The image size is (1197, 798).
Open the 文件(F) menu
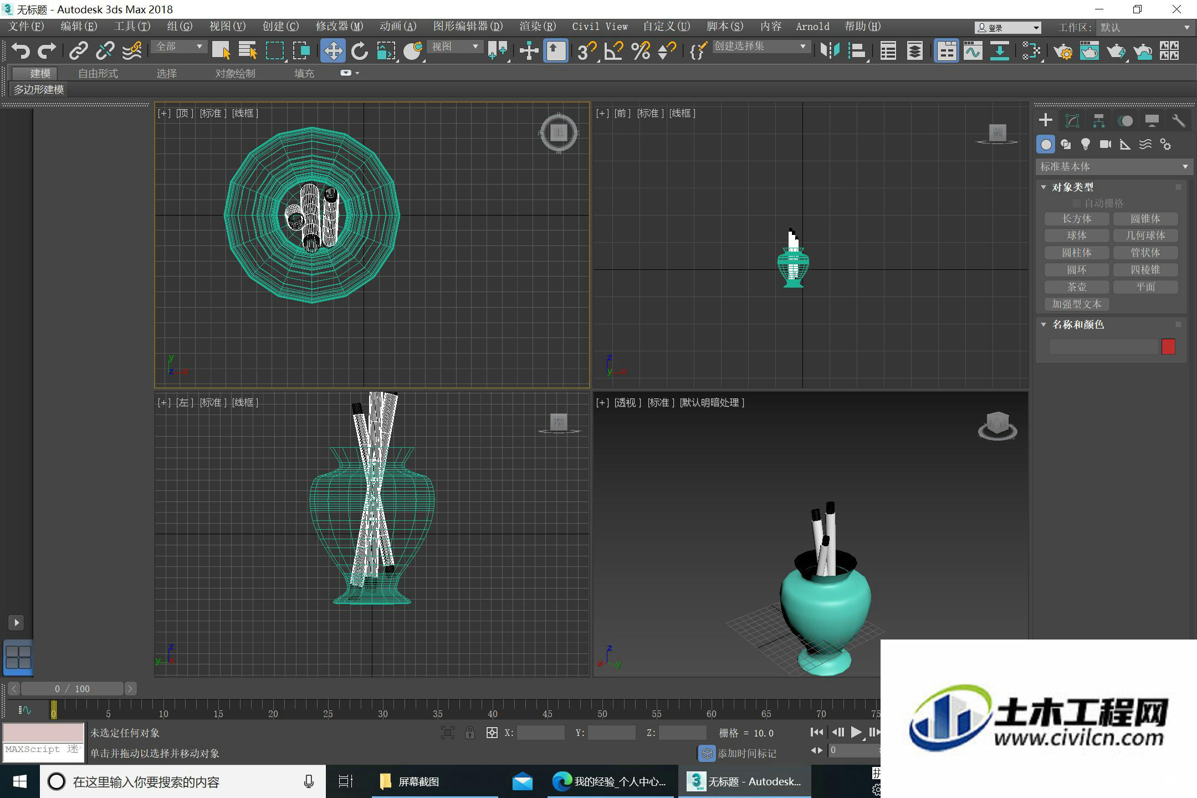27,27
